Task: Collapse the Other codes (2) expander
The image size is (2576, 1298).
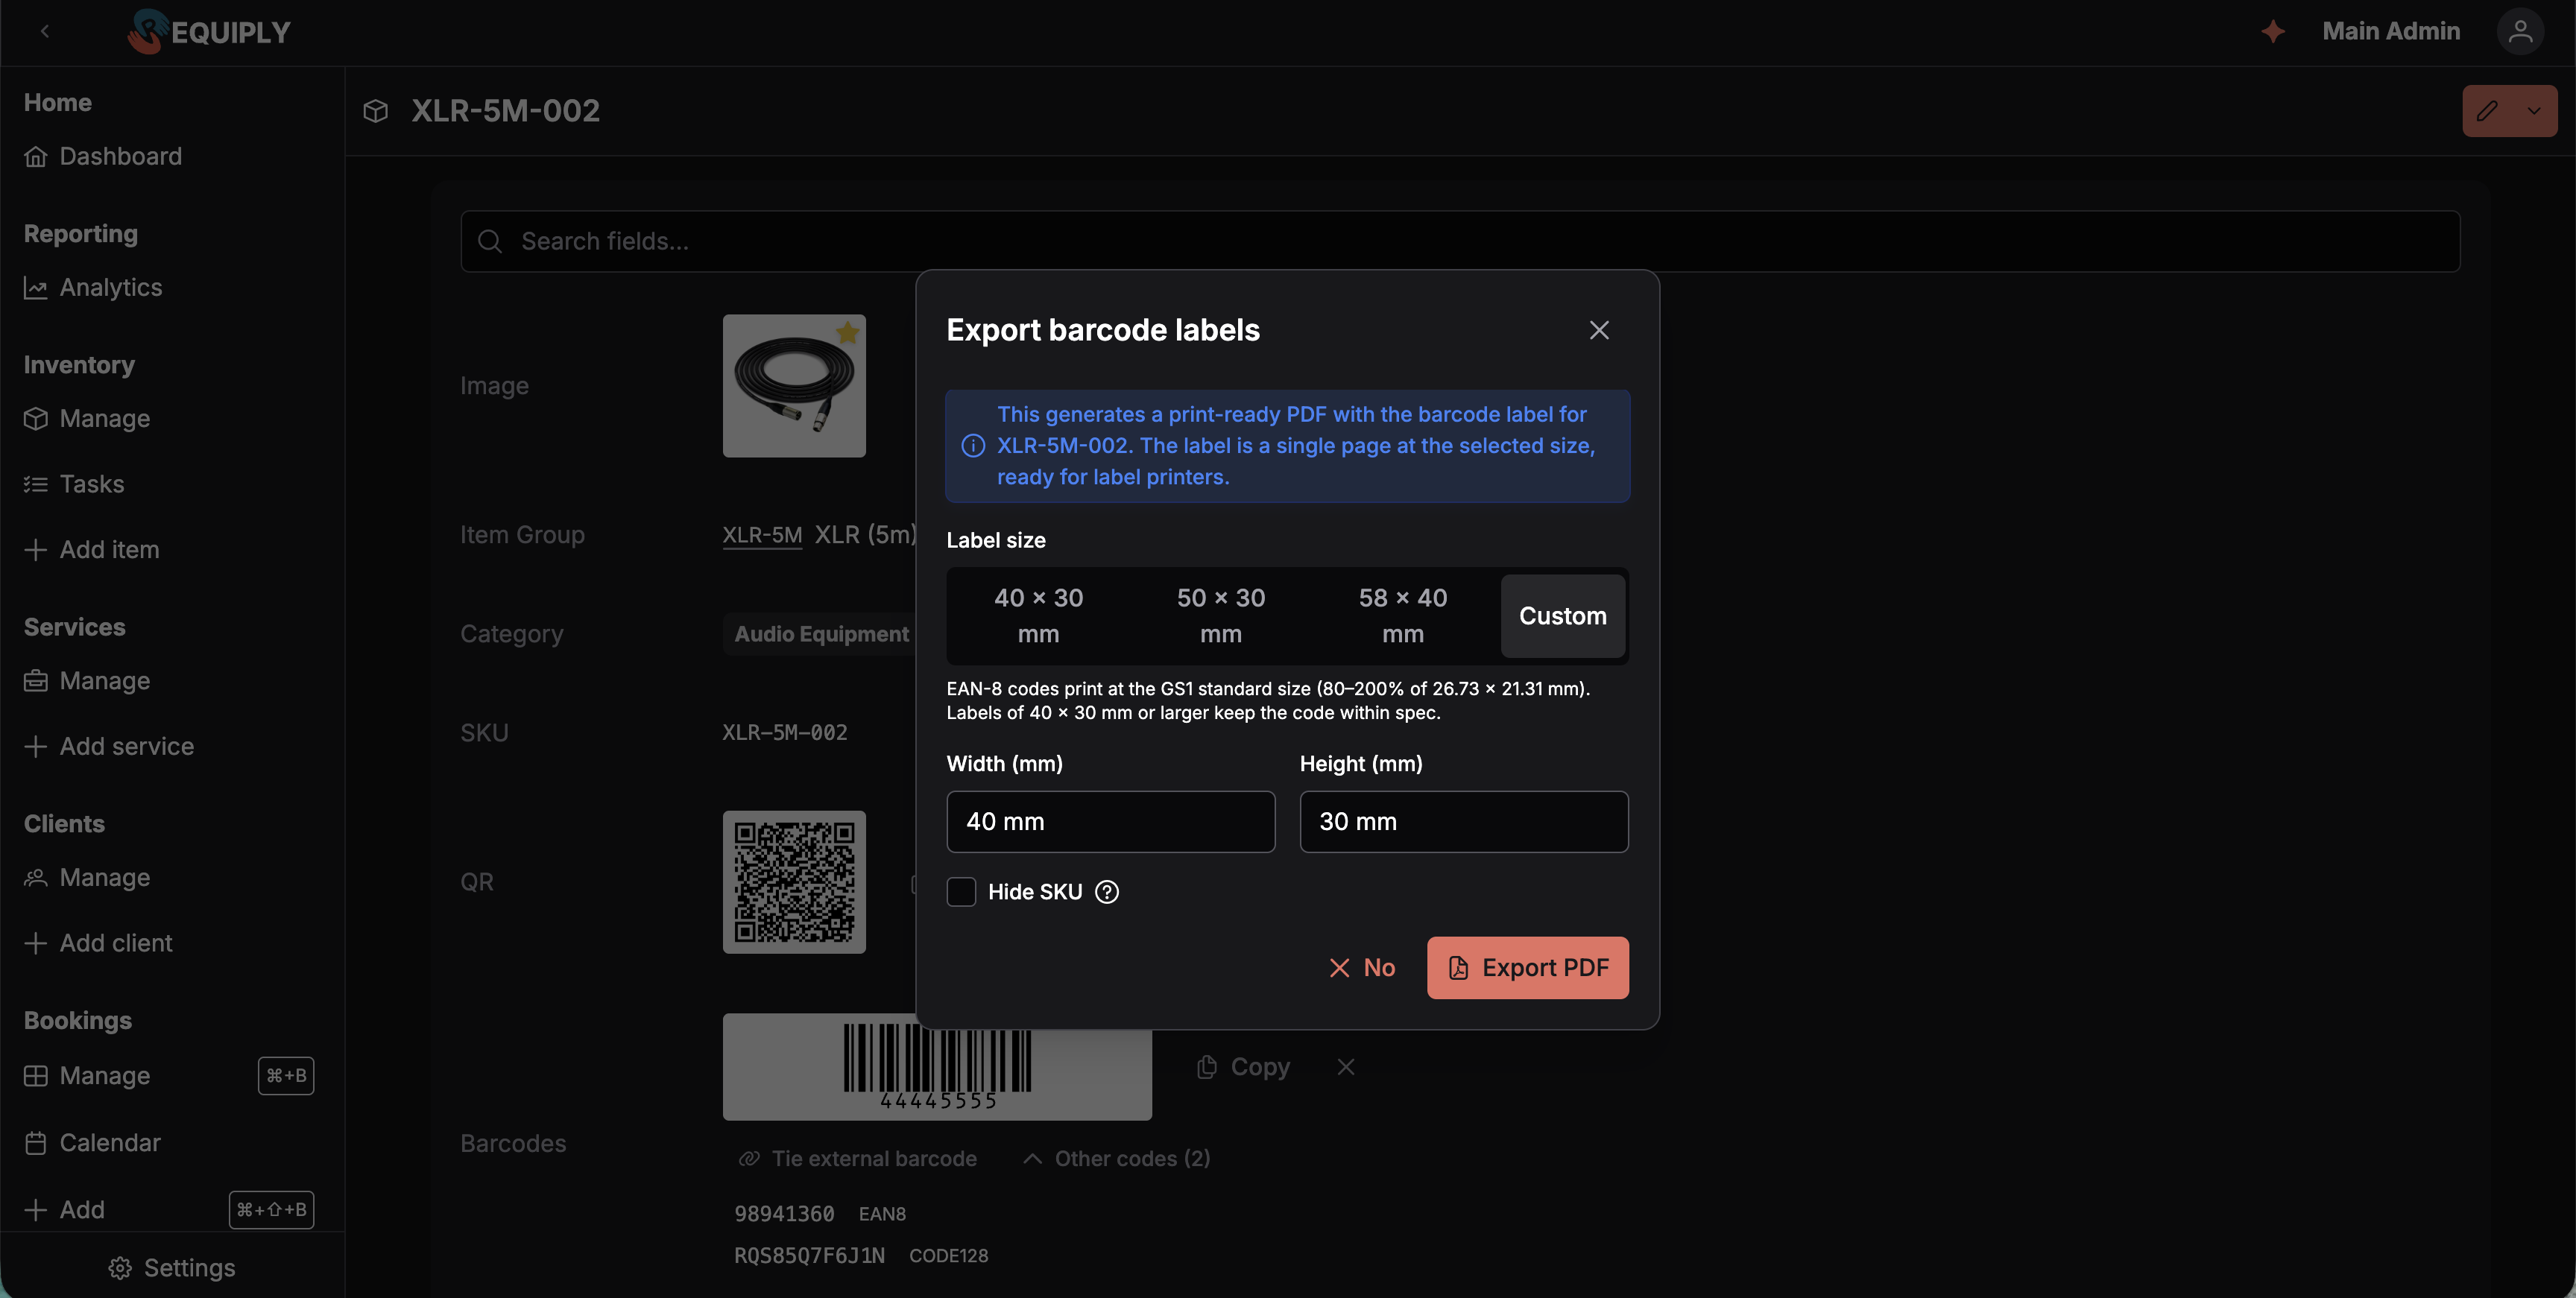Action: (x=1117, y=1159)
